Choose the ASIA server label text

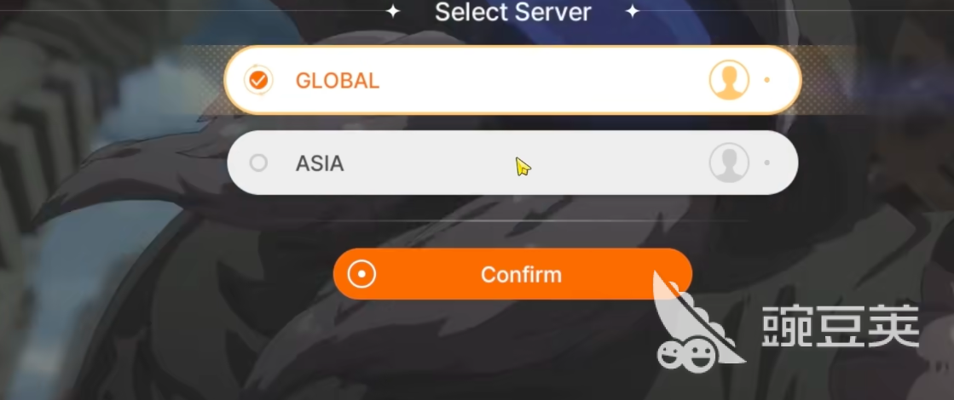click(320, 163)
